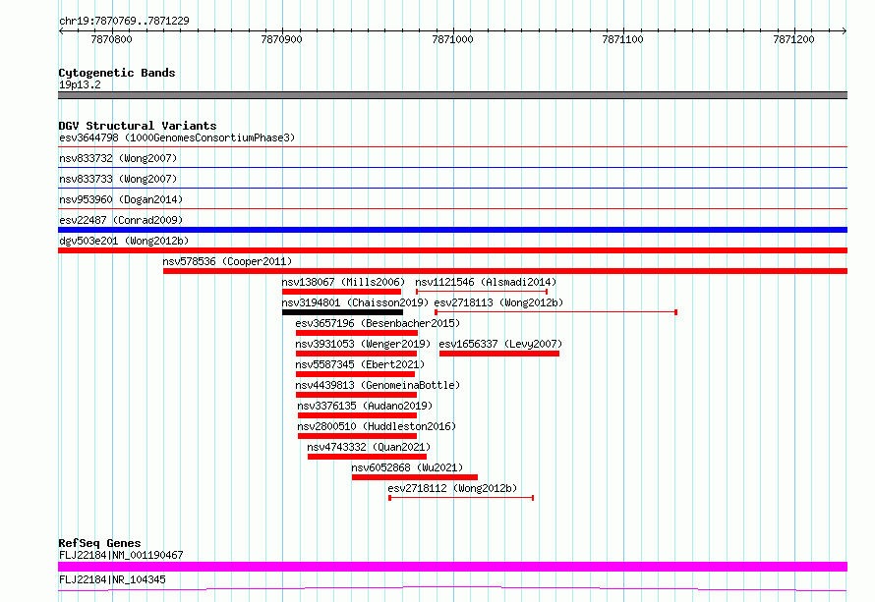Viewport: 875px width, 602px height.
Task: Click the thick blue esv22487 variant bar
Action: click(452, 230)
